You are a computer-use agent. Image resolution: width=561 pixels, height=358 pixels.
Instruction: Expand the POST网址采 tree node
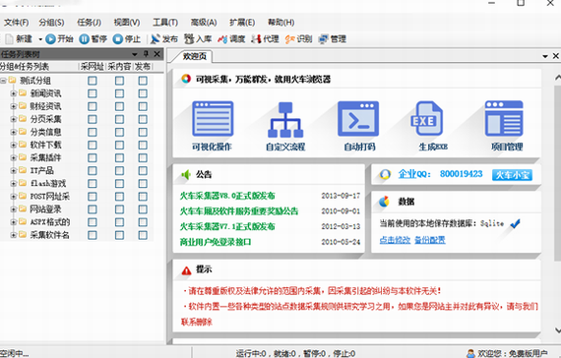coord(14,197)
